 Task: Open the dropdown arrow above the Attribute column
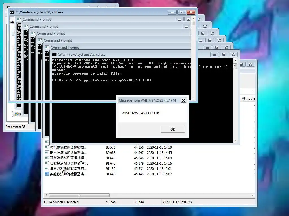tap(253, 91)
